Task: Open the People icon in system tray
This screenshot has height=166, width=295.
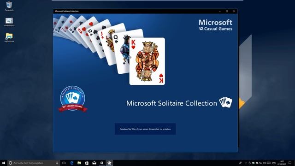Action: coord(241,163)
